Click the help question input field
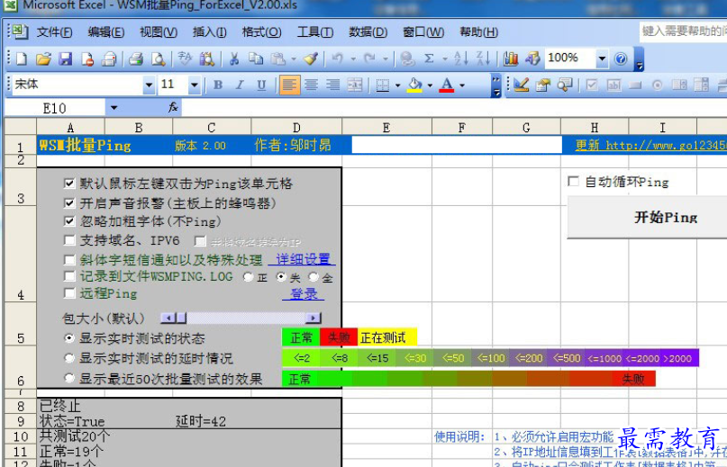 (x=684, y=31)
